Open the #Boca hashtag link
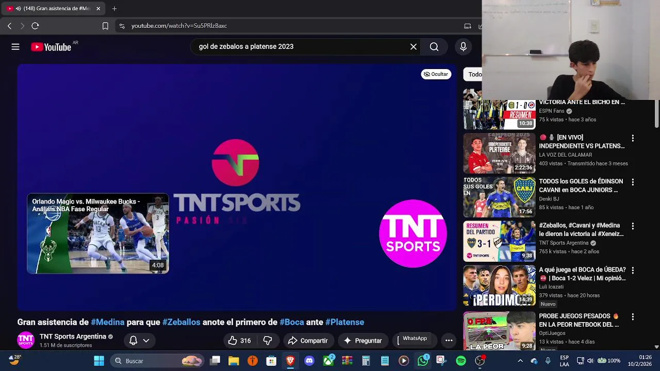The image size is (660, 371). [292, 322]
